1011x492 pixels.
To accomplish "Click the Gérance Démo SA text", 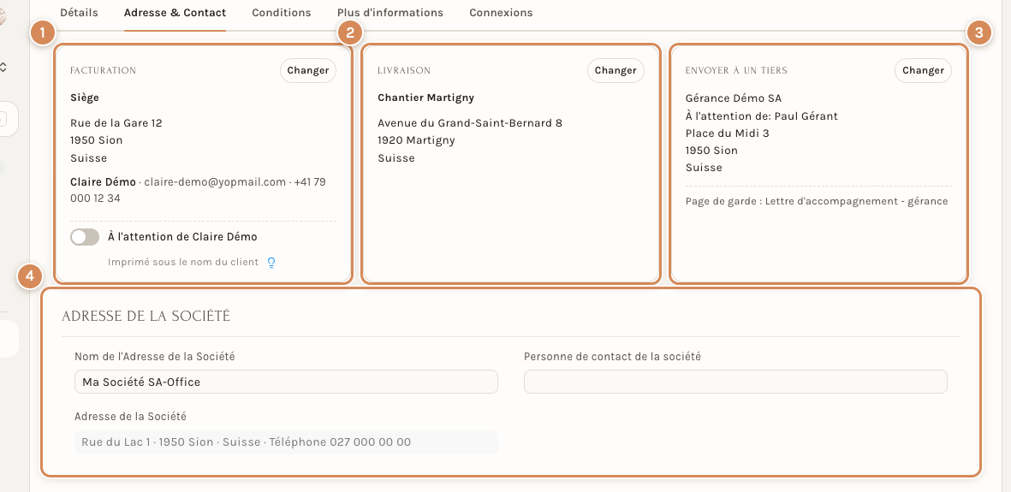I will pyautogui.click(x=734, y=98).
